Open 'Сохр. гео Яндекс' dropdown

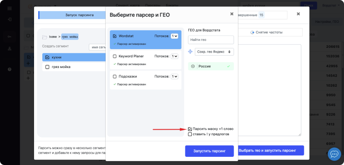[x=214, y=52]
